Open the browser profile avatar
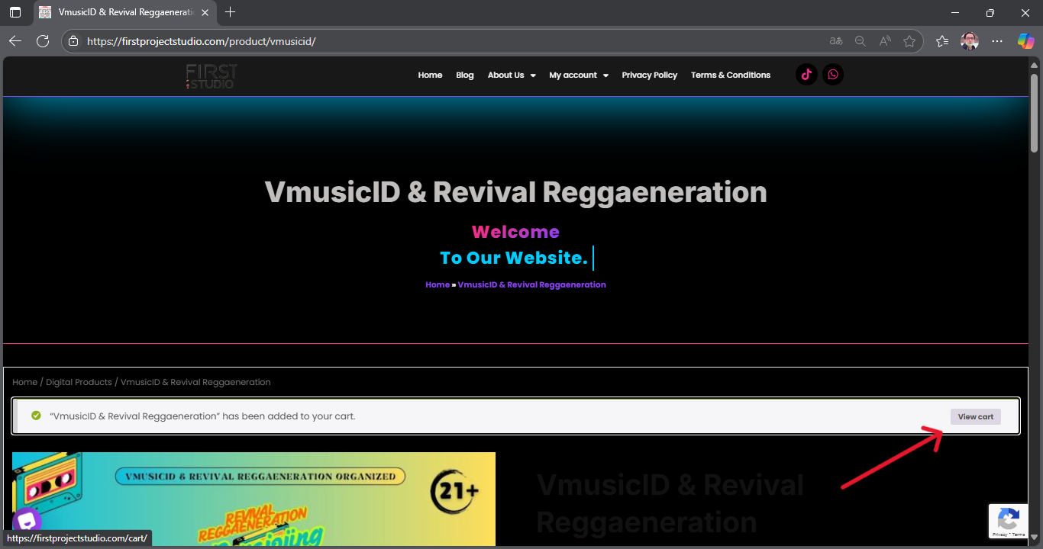Viewport: 1043px width, 549px height. click(970, 41)
